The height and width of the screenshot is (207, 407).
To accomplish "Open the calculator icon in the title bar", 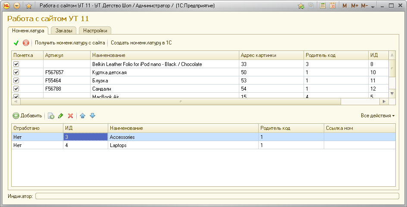I will coord(322,6).
